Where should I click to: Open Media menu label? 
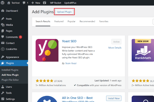(x=9, y=25)
